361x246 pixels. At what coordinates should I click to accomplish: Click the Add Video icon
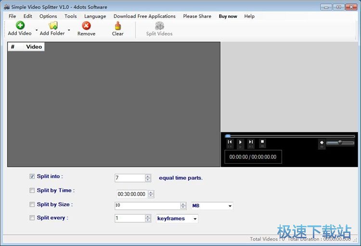20,26
